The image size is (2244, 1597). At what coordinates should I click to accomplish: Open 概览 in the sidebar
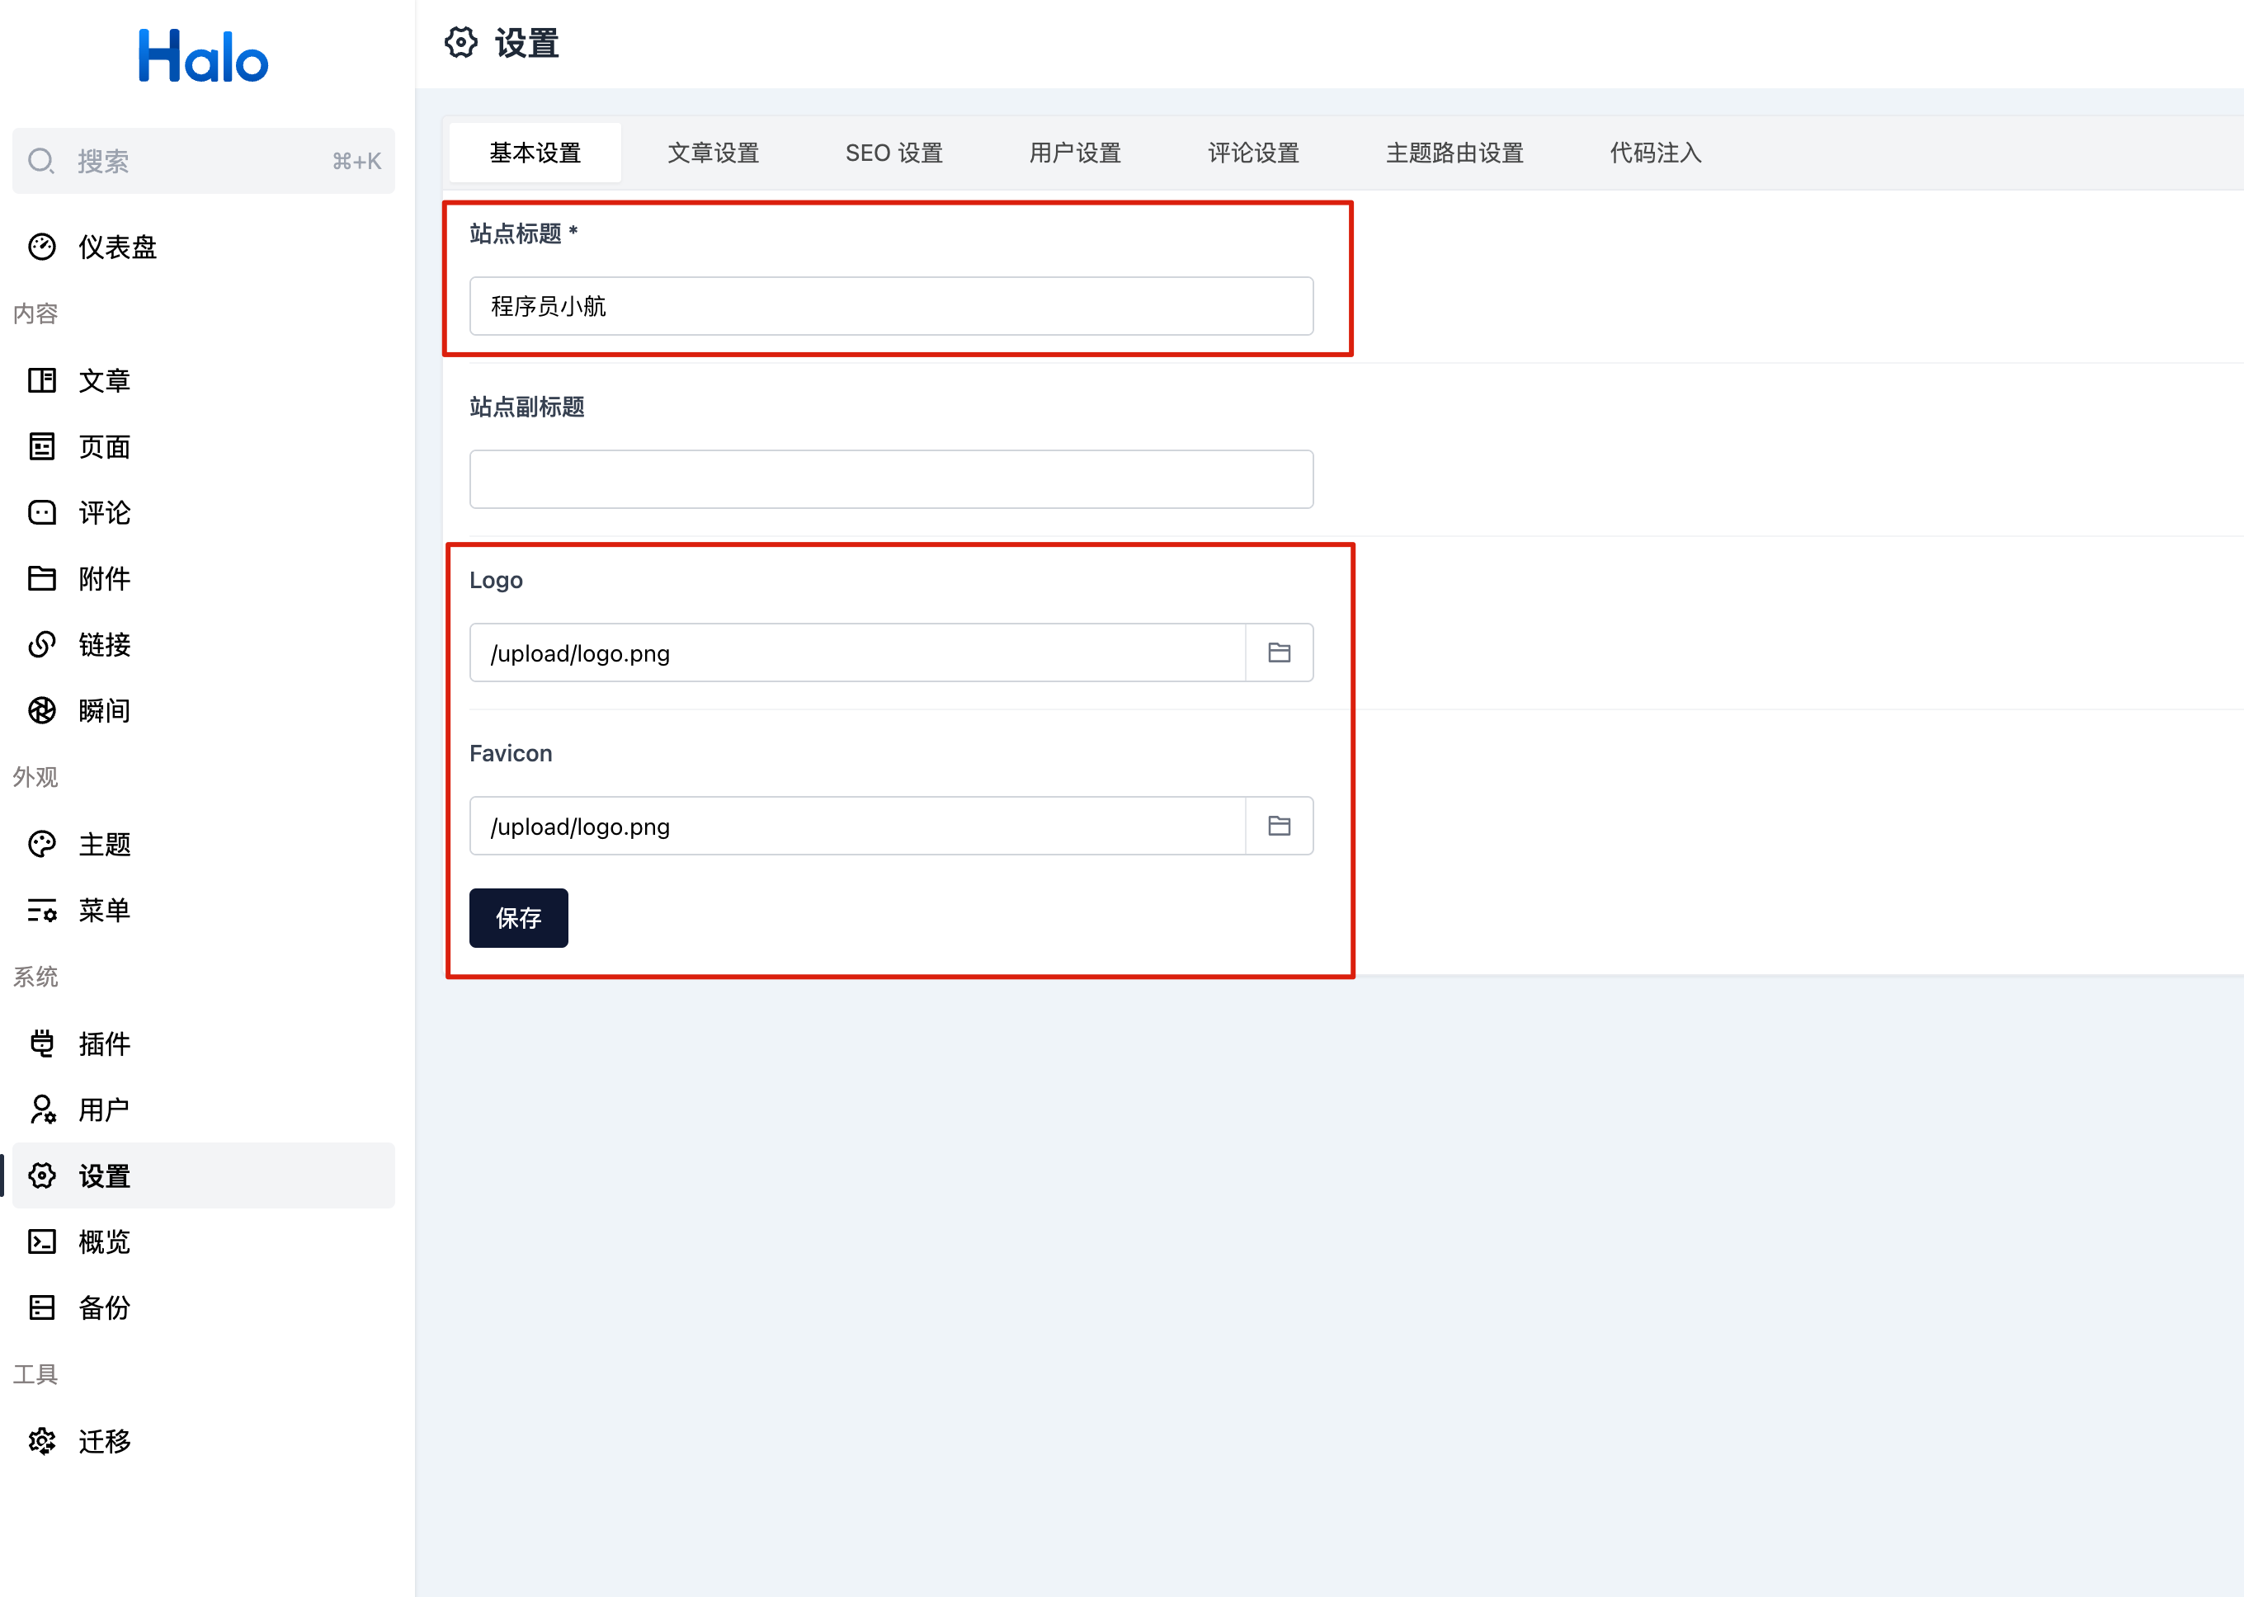tap(204, 1242)
